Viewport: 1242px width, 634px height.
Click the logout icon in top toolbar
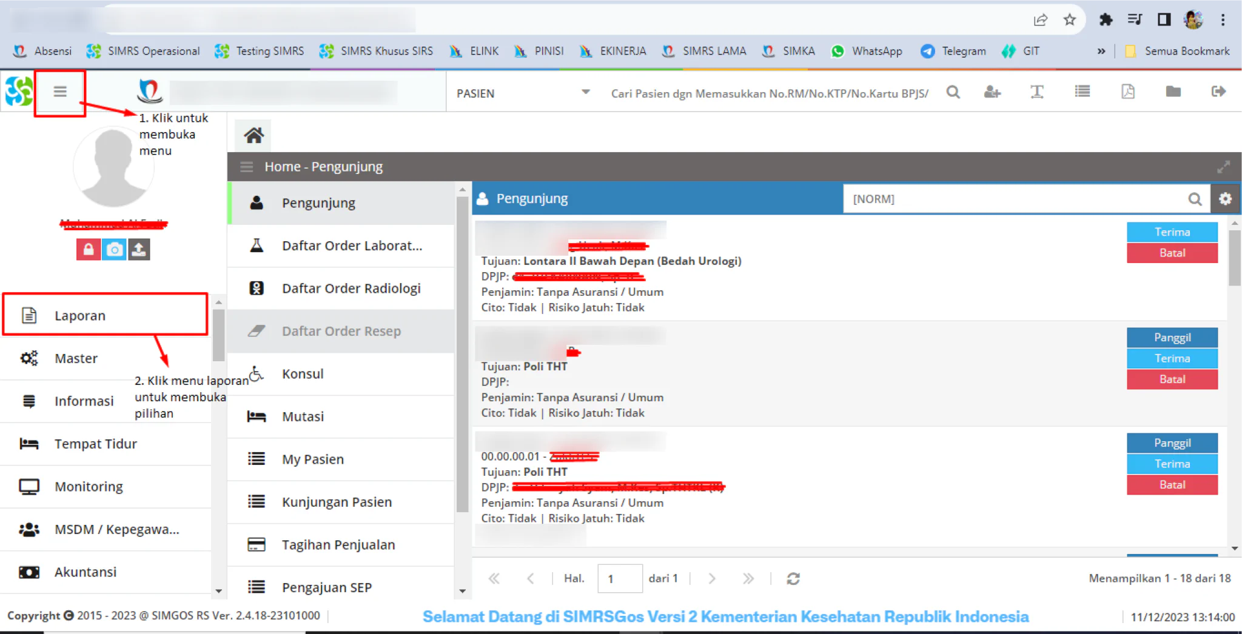click(1218, 92)
